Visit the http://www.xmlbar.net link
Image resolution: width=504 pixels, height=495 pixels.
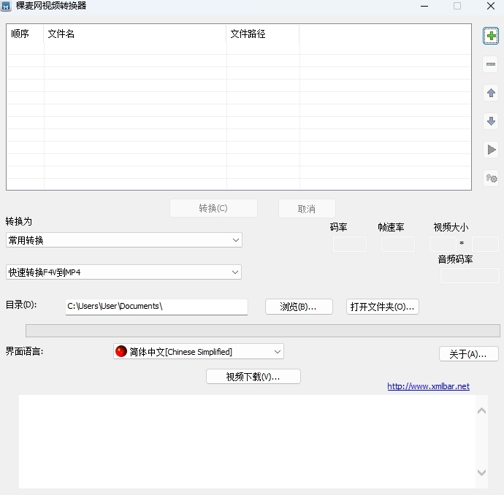[428, 386]
